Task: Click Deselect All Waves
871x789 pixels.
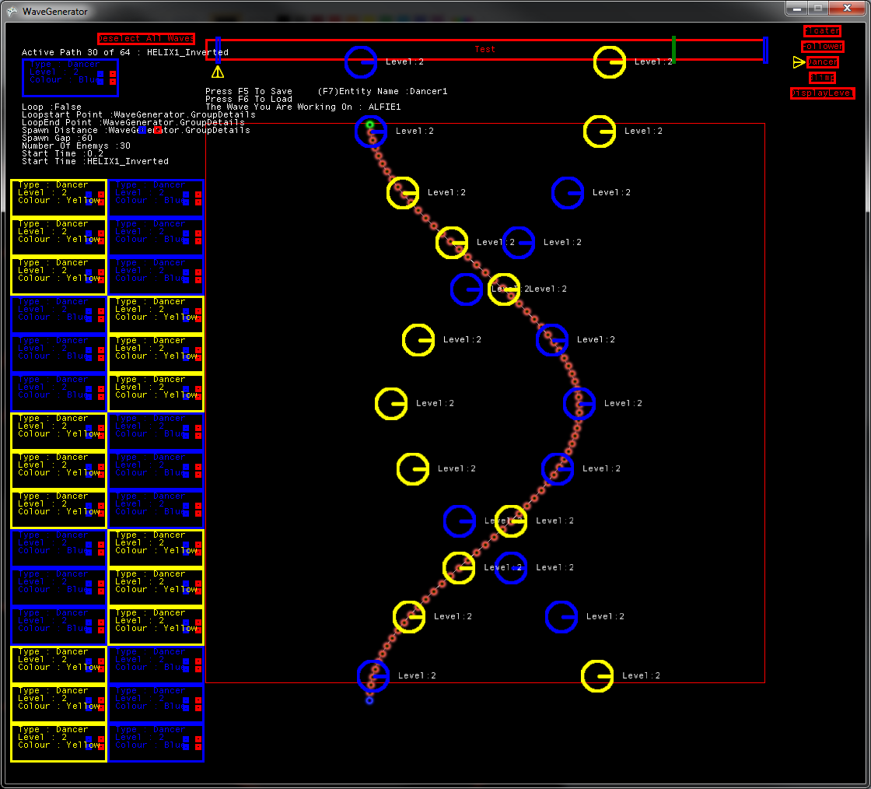Action: 146,38
